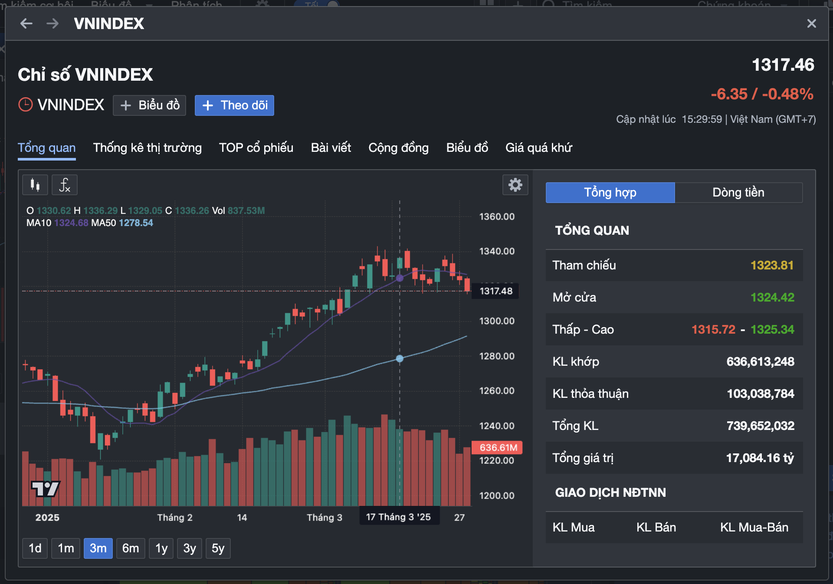Add VNINDEX to Biểu đồ button
Screen dimensions: 833x584
pos(149,105)
